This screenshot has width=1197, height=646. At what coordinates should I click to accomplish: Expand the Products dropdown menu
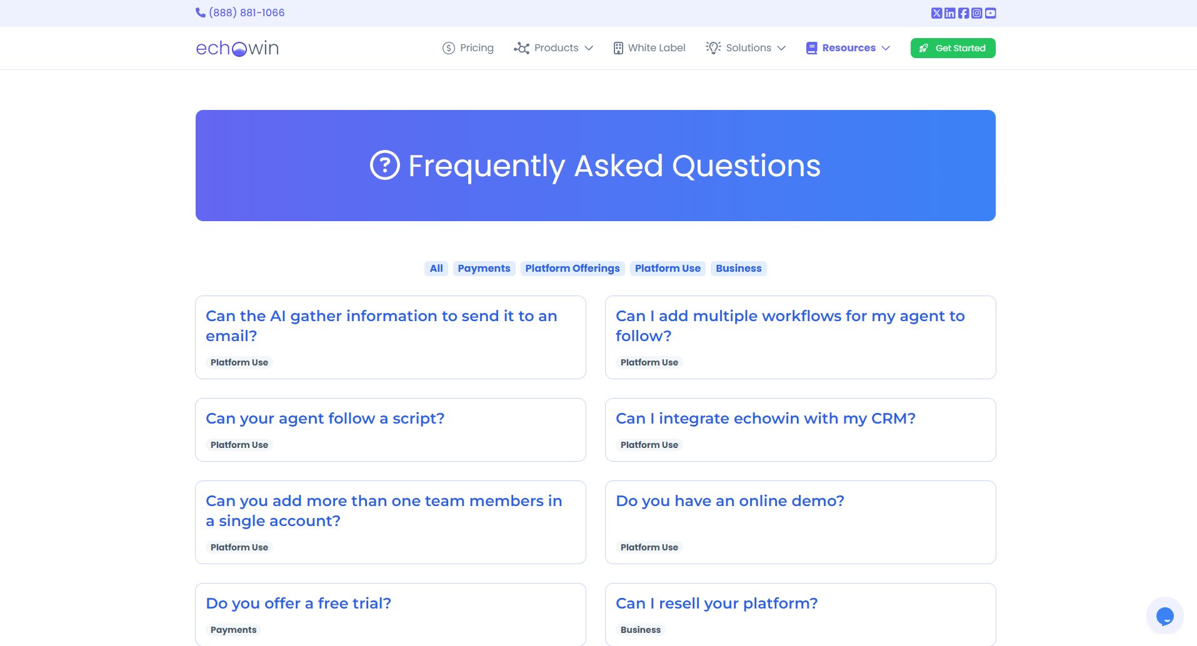(553, 48)
